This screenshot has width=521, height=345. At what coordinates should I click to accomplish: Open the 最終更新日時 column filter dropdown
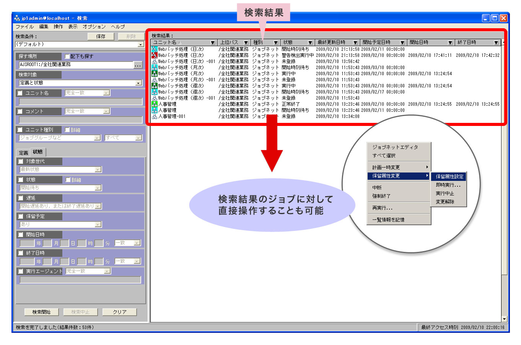click(x=355, y=43)
